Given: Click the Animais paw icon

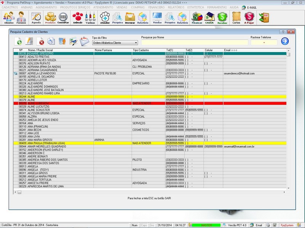Looking at the screenshot, I should coord(77,17).
